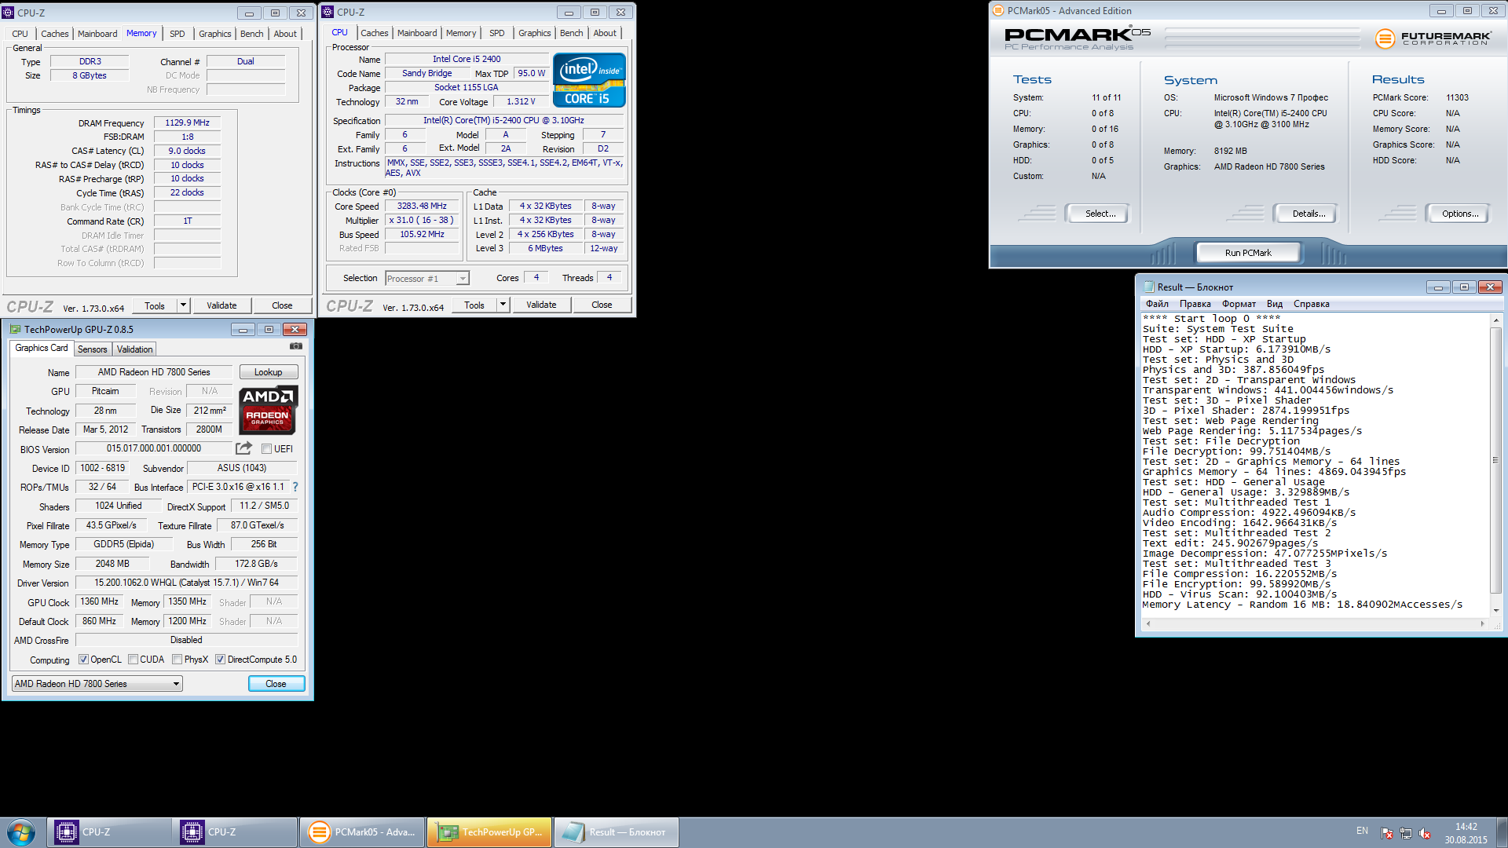Open first CPU-Z taskbar button
The height and width of the screenshot is (848, 1508).
(110, 832)
